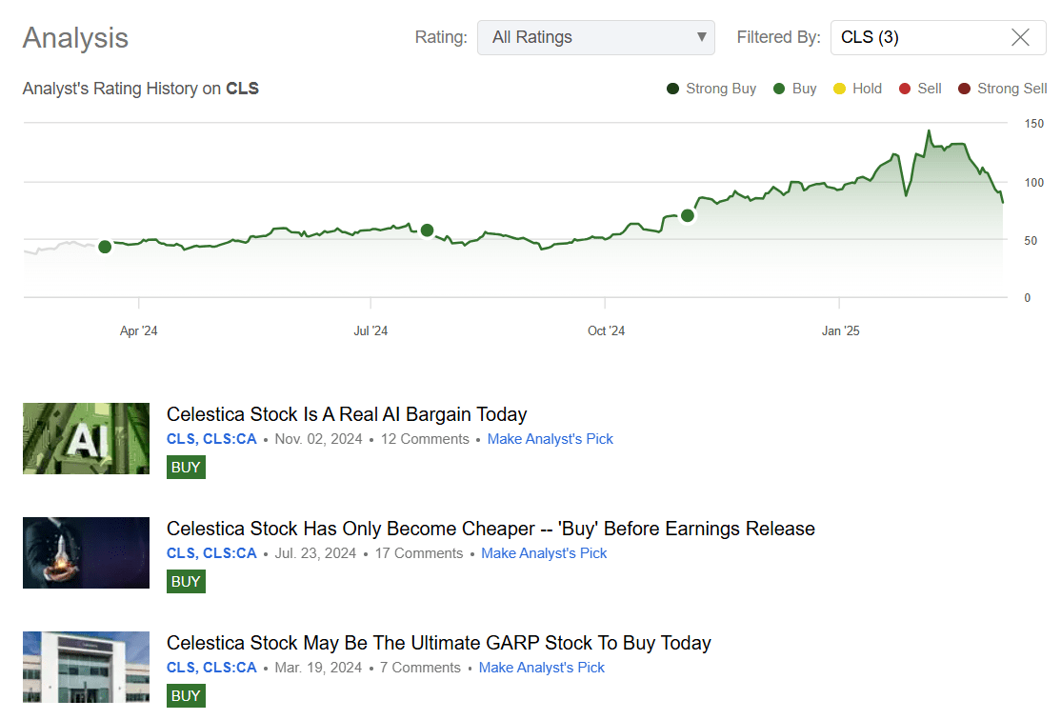Select the Buy marker near Apr '24
Screen dimensions: 1061x720
[x=105, y=247]
